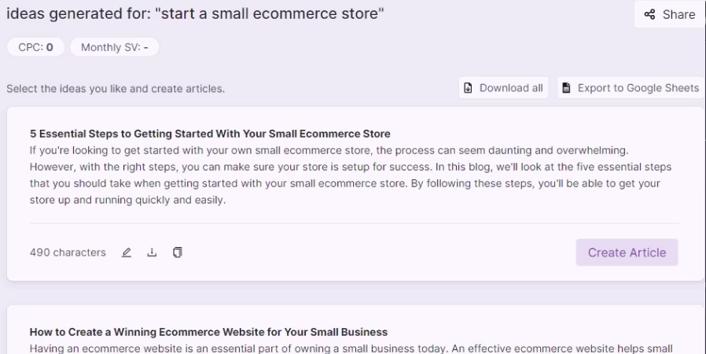706x354 pixels.
Task: Copy the first idea with the copy icon
Action: click(x=178, y=253)
